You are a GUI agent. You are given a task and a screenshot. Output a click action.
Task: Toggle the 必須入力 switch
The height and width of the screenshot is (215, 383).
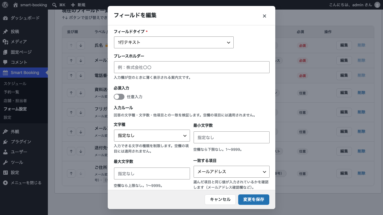[119, 97]
